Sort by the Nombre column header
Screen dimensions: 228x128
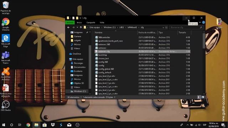[115, 32]
